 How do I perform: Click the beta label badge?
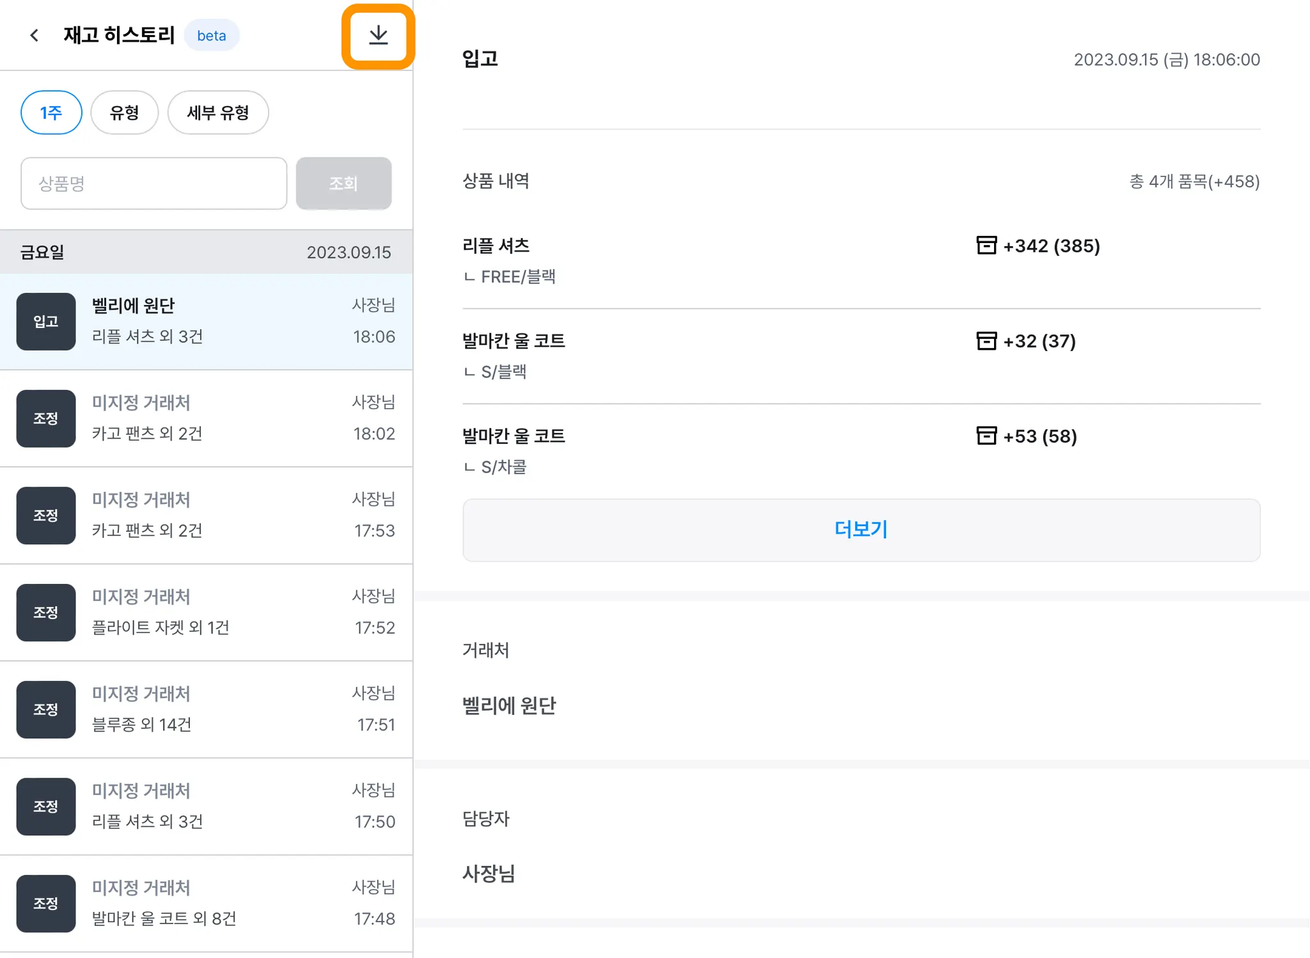211,35
